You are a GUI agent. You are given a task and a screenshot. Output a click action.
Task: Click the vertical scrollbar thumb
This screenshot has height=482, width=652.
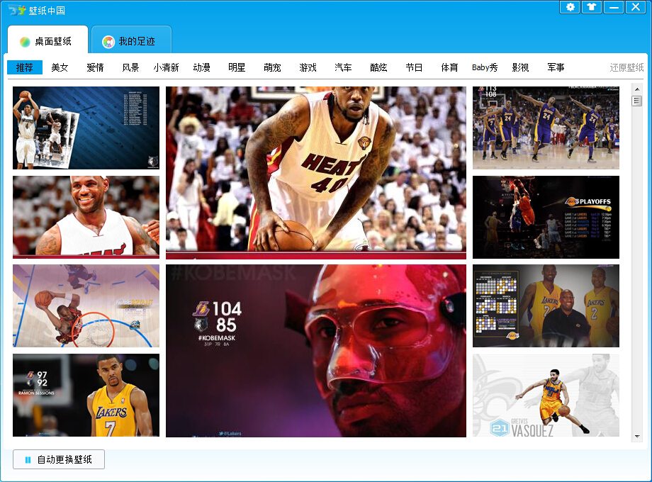[636, 101]
